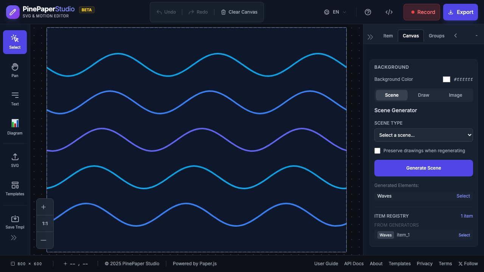
Task: Open the Select a scene dropdown
Action: pyautogui.click(x=423, y=135)
